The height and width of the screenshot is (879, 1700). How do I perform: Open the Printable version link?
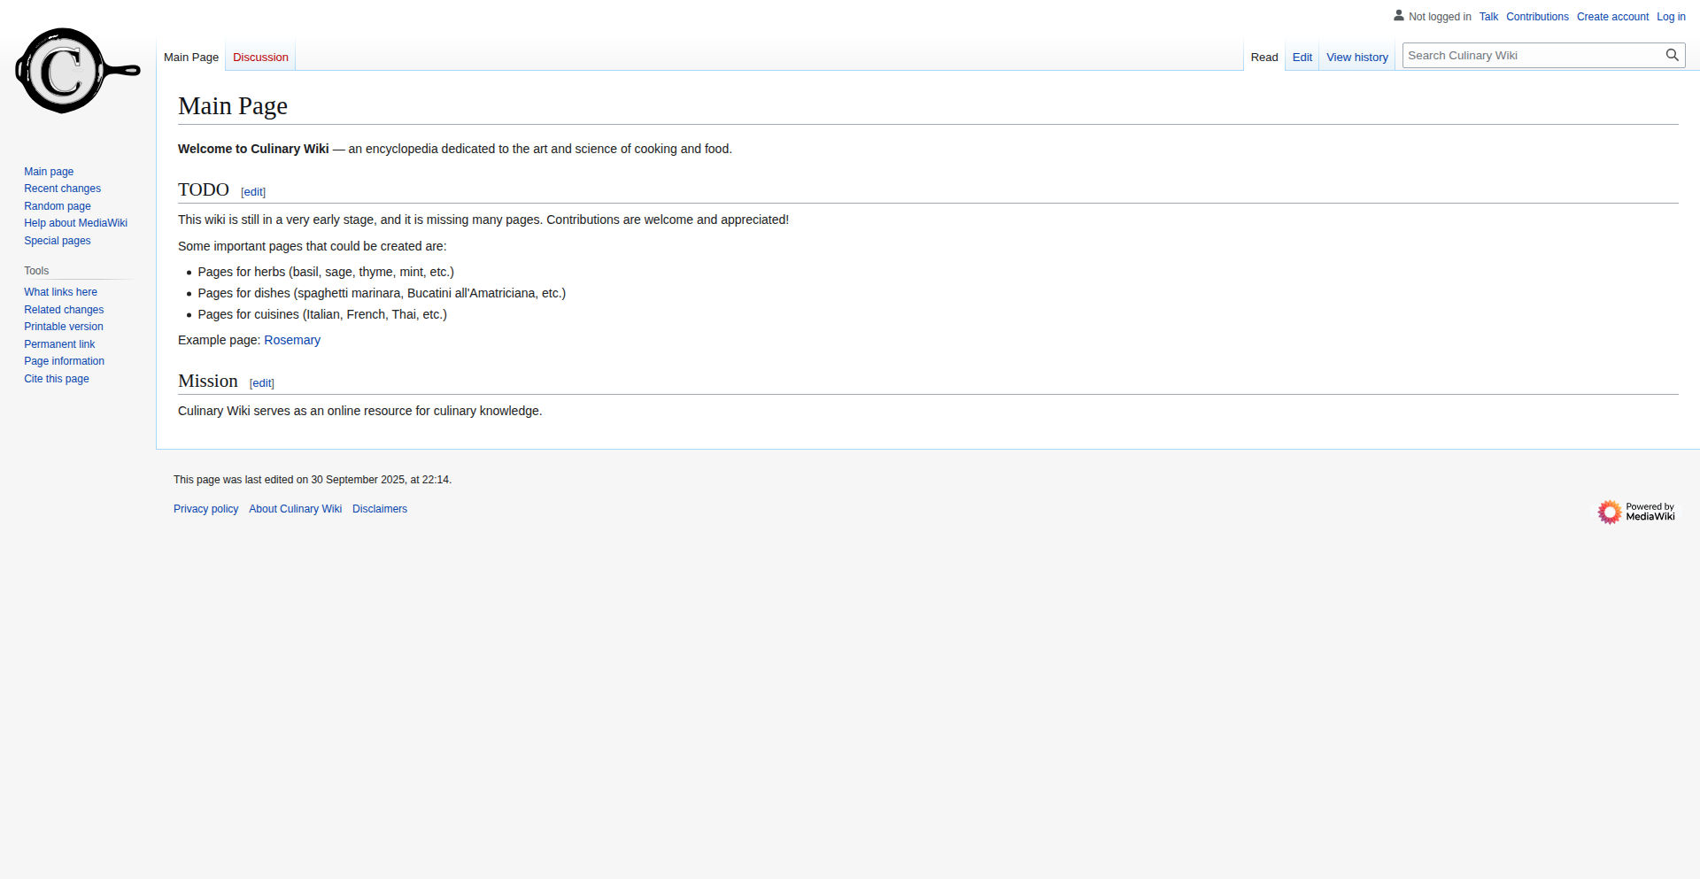click(x=63, y=327)
